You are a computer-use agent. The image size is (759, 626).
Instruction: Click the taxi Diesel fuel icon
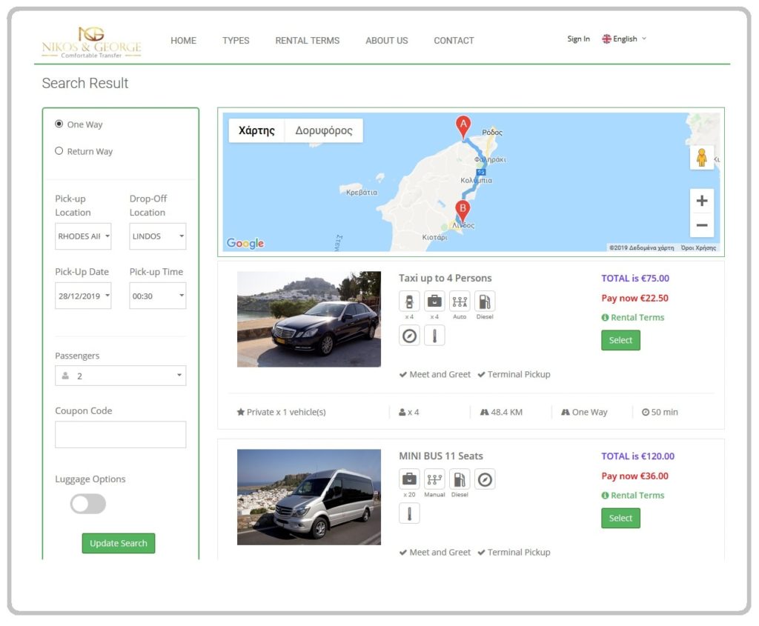[485, 302]
